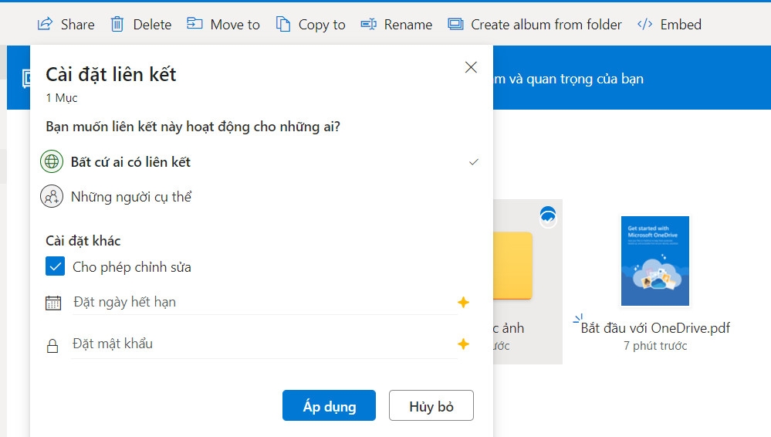Click the Copy to pages icon
Image resolution: width=771 pixels, height=437 pixels.
282,24
